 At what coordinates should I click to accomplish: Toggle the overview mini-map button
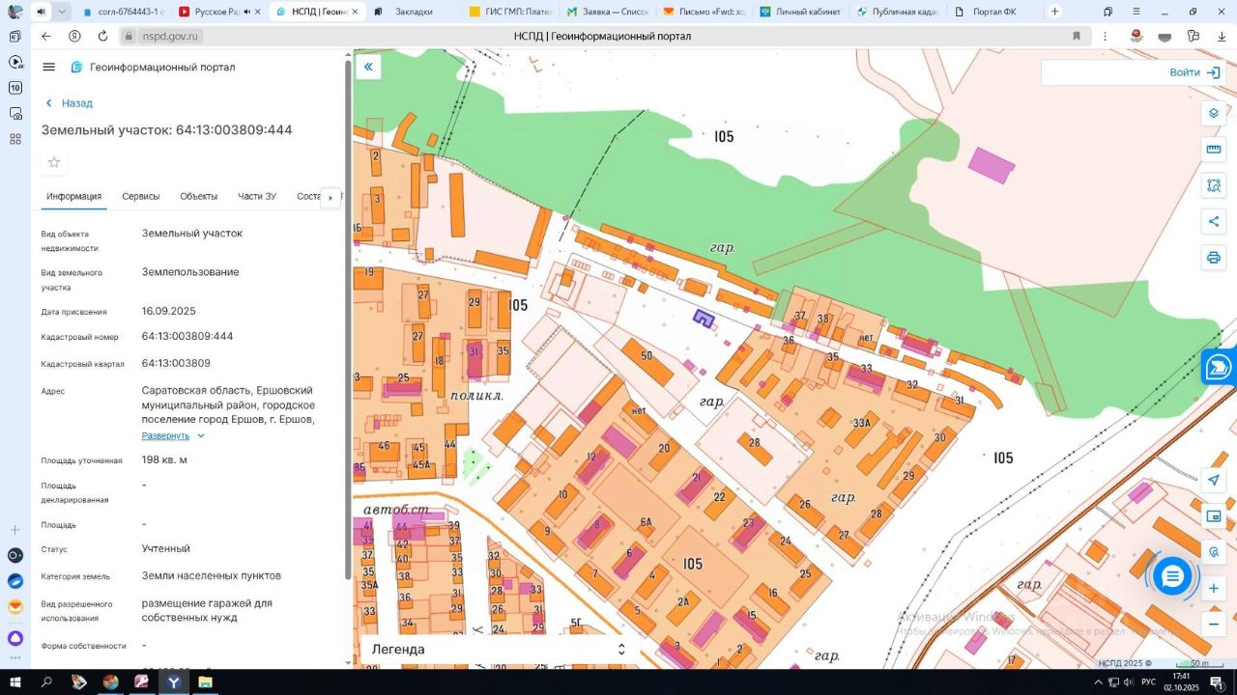tap(1214, 516)
